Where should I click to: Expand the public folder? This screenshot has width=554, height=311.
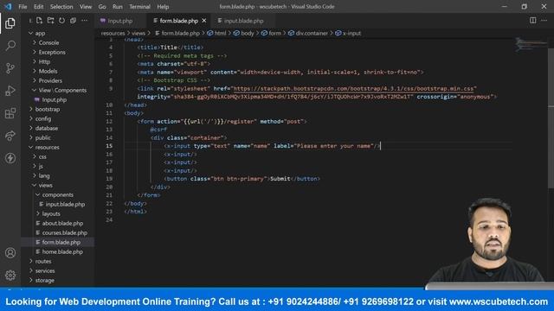(x=42, y=138)
